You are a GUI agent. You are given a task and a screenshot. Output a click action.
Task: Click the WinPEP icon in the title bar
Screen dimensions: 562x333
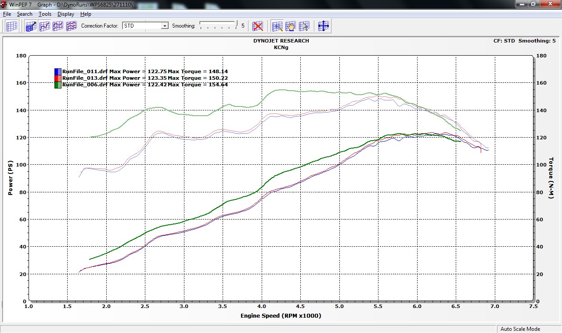(x=4, y=4)
